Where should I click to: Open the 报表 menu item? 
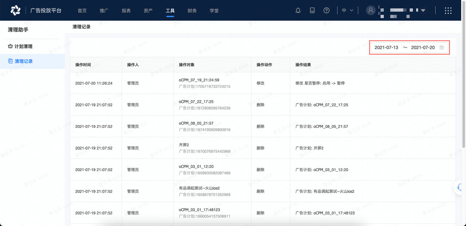coord(126,11)
